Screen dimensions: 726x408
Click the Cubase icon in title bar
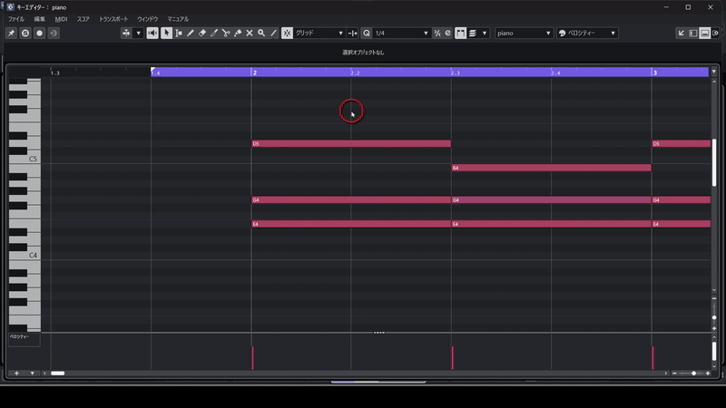pos(10,7)
